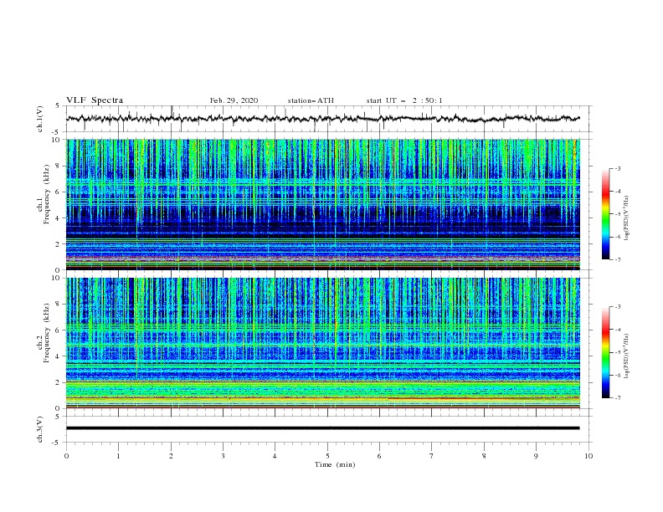
Task: Click the "10" kHz tick on ch.1 axis
Action: [56, 140]
